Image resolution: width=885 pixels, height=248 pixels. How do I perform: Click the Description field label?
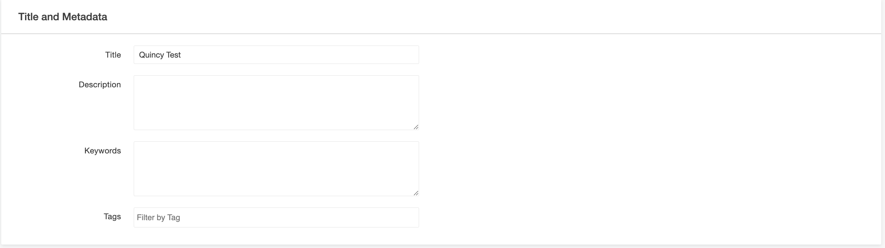pos(100,85)
